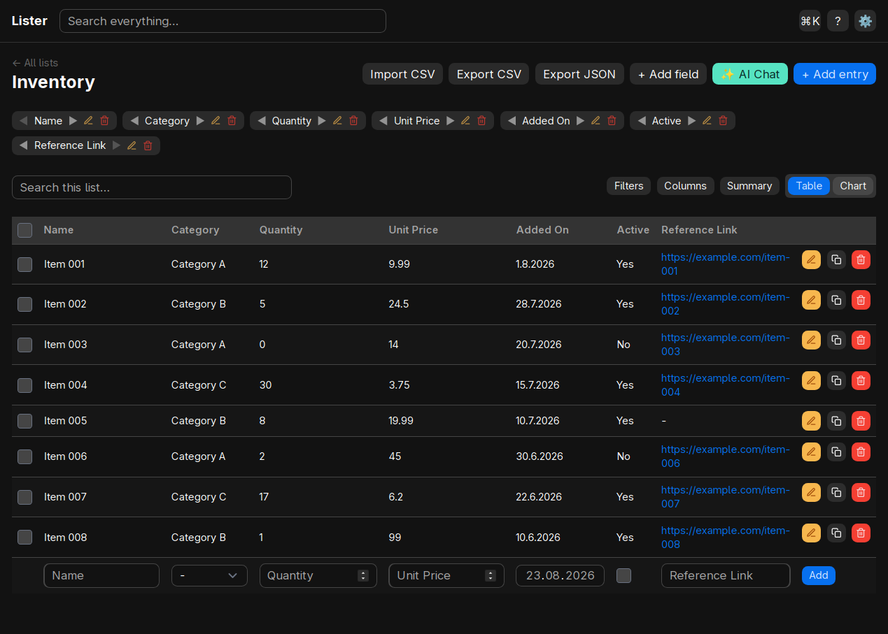This screenshot has width=888, height=634.
Task: Delete the Item 001 row
Action: pos(861,259)
